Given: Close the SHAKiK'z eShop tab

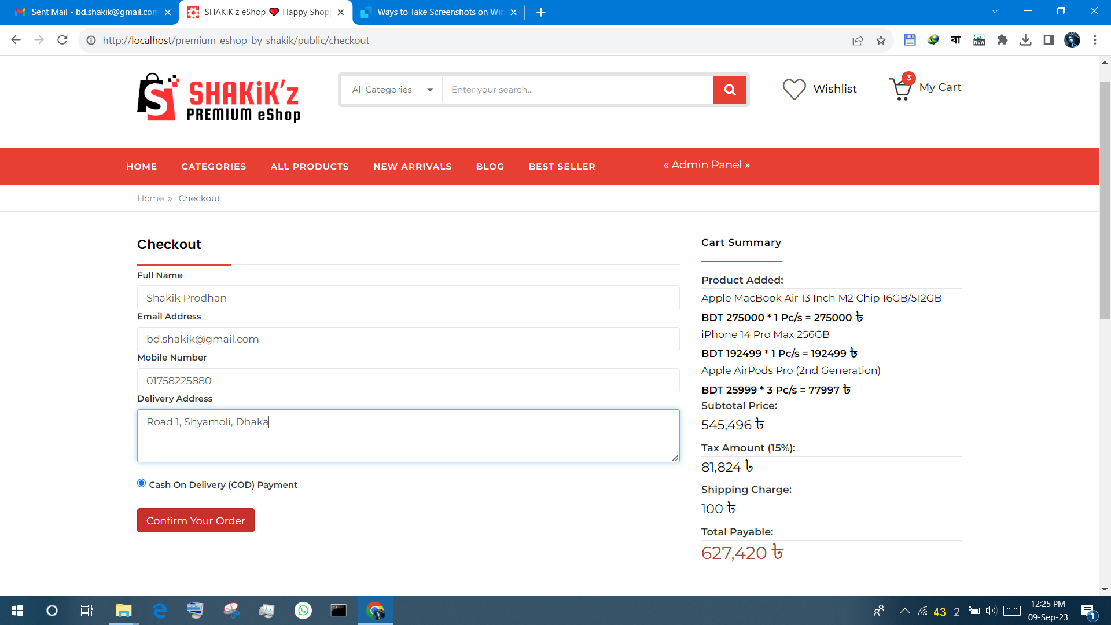Looking at the screenshot, I should point(341,12).
